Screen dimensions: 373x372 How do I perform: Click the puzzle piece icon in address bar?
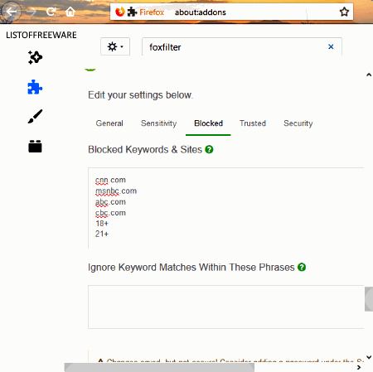tap(132, 12)
